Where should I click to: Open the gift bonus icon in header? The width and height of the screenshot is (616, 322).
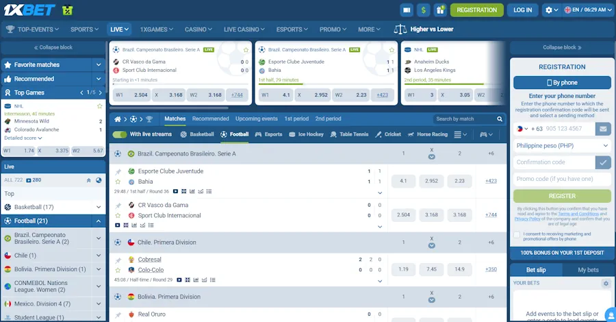pos(440,10)
